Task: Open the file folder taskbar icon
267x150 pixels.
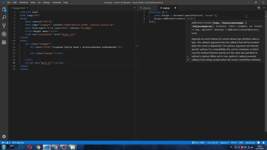Action: point(73,147)
